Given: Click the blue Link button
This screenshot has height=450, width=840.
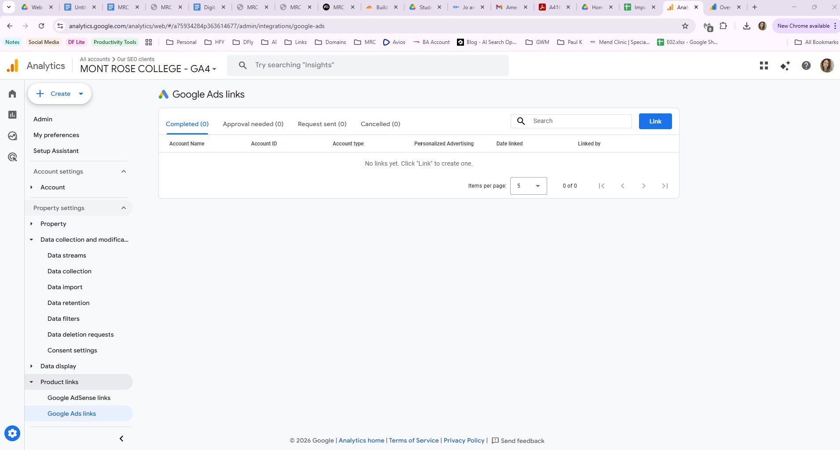Looking at the screenshot, I should pyautogui.click(x=655, y=121).
